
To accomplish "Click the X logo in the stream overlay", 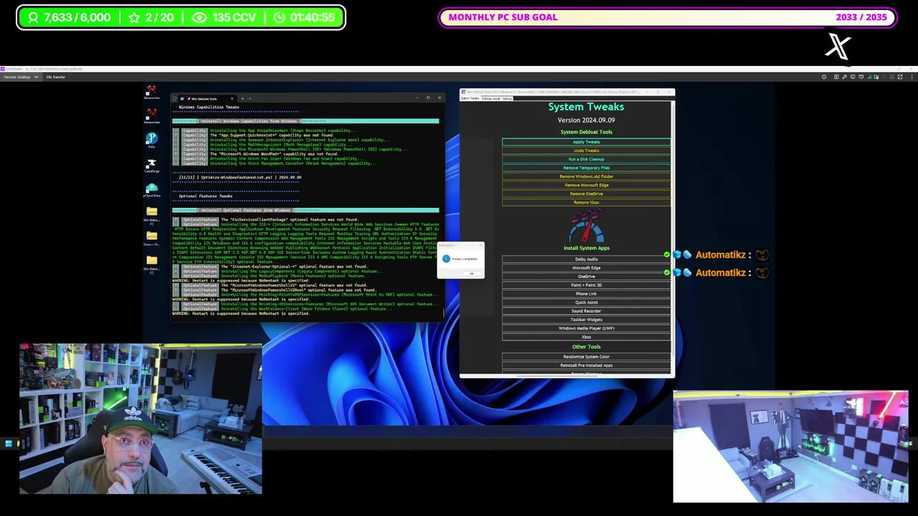I will 837,47.
